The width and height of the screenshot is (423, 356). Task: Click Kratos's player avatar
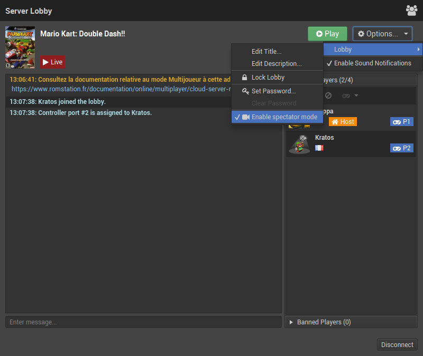299,143
